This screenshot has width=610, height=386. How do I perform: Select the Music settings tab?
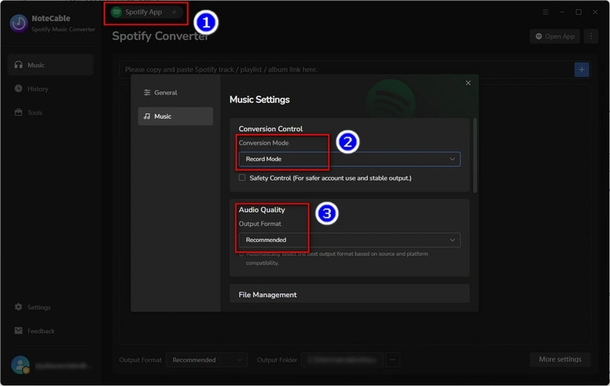point(175,116)
